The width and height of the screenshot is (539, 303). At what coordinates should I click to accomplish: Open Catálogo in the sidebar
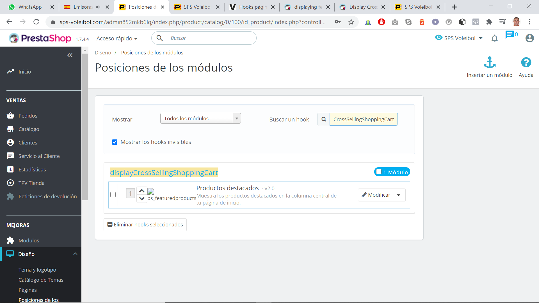(x=29, y=129)
